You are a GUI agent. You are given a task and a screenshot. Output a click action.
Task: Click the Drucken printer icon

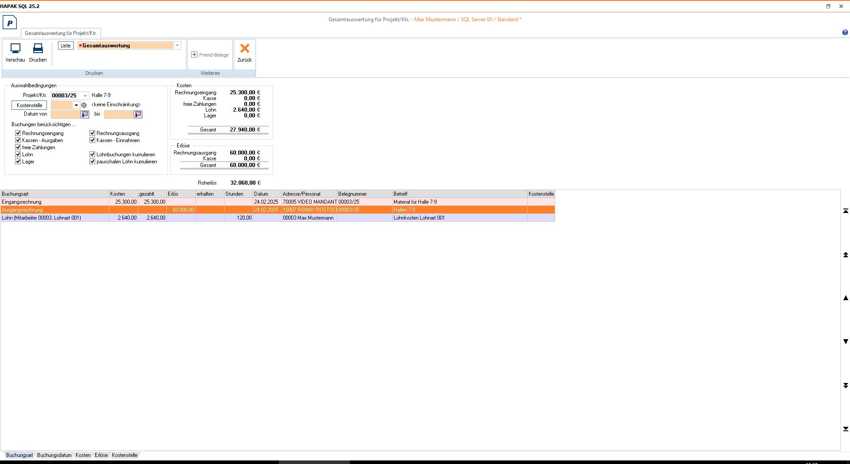pyautogui.click(x=38, y=49)
